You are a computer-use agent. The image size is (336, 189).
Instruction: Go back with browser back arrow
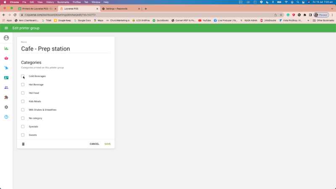pos(4,15)
